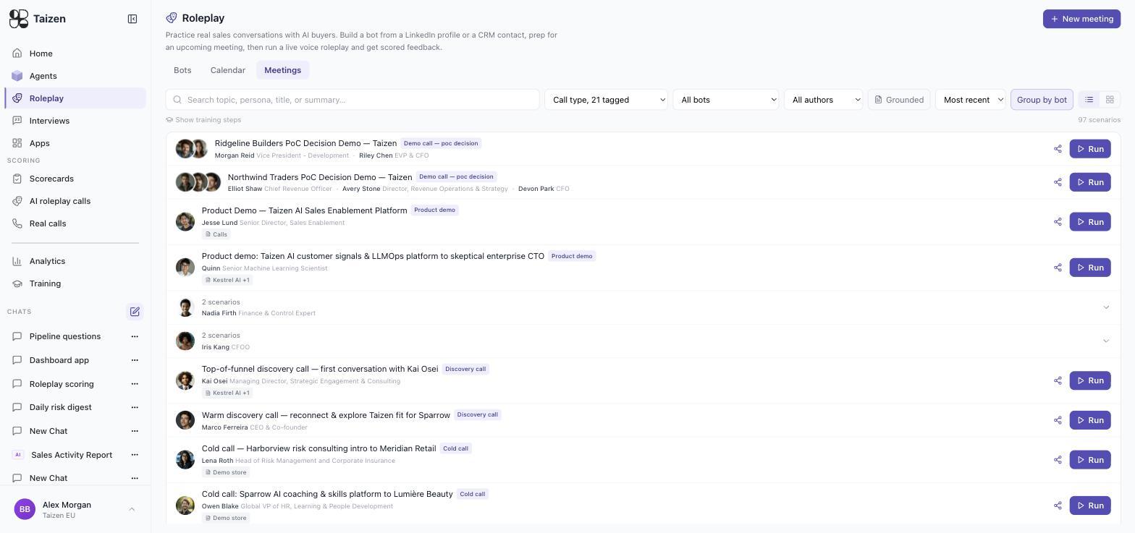The height and width of the screenshot is (533, 1135).
Task: Run the Ridgeline Builders PoC Decision Demo
Action: pyautogui.click(x=1090, y=149)
